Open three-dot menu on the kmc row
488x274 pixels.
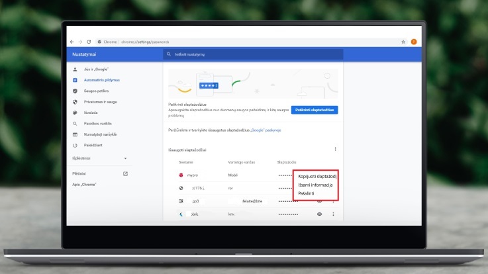[333, 214]
